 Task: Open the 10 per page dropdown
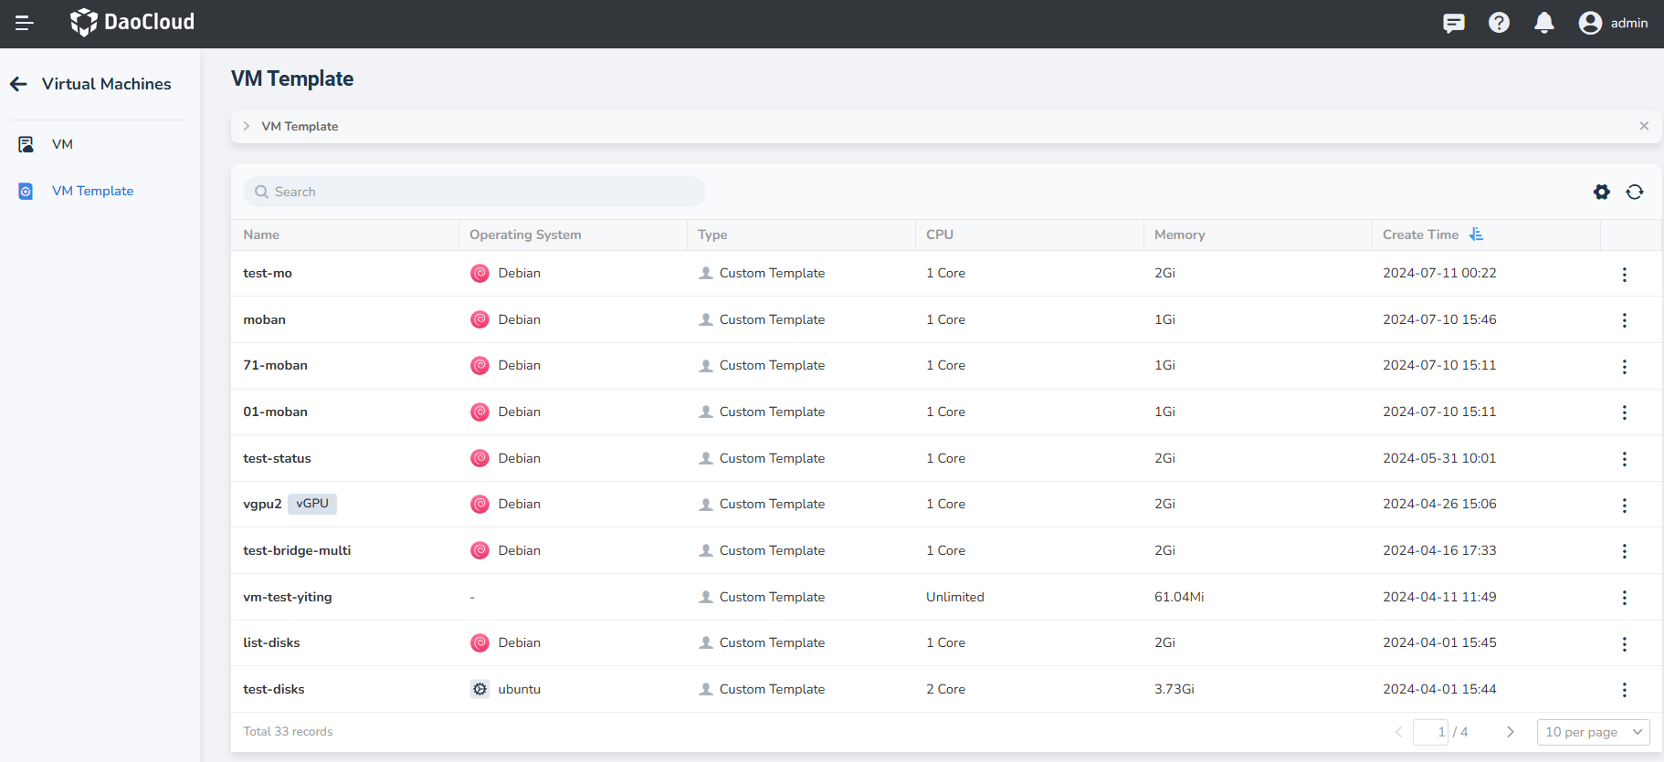(x=1594, y=732)
